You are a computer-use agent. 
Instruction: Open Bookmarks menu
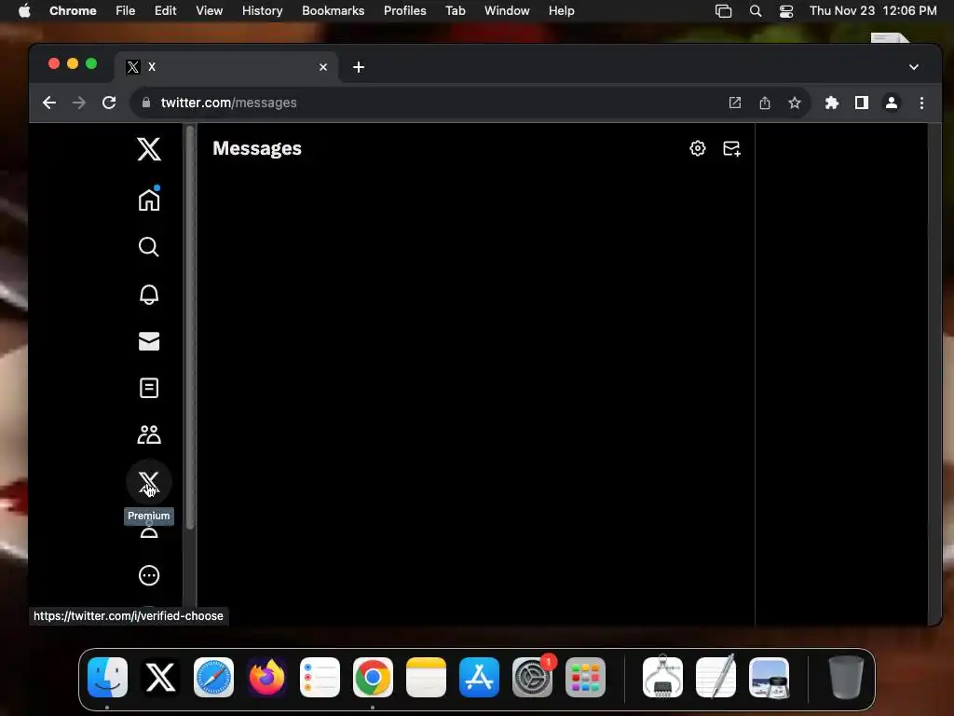333,10
